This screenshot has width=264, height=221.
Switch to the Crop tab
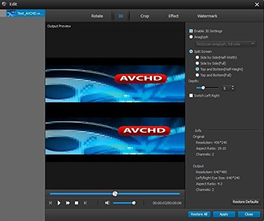145,16
